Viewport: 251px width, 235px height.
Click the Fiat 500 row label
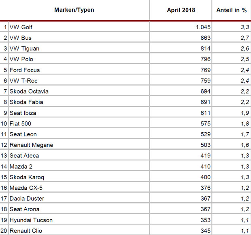20,124
